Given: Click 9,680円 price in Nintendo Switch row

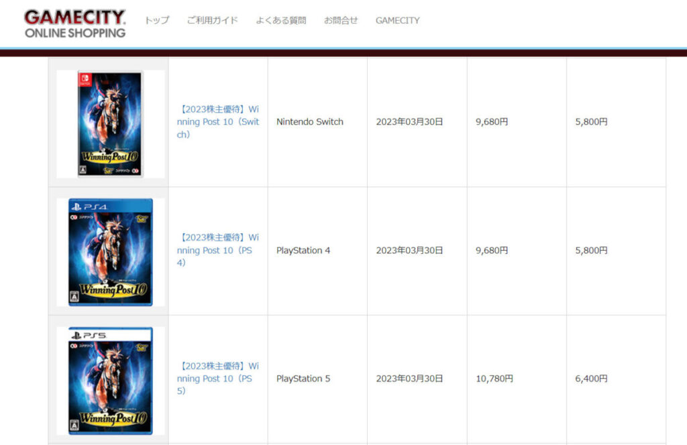Looking at the screenshot, I should click(492, 122).
